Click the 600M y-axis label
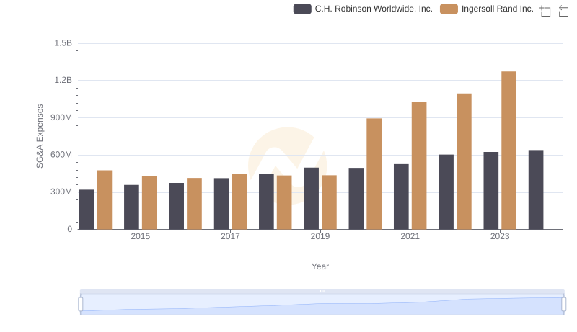This screenshot has height=332, width=577. (61, 155)
